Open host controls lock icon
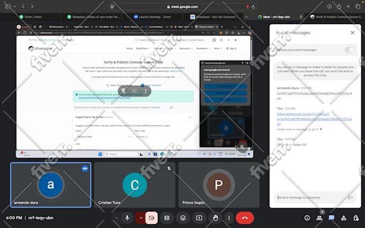 pyautogui.click(x=356, y=218)
